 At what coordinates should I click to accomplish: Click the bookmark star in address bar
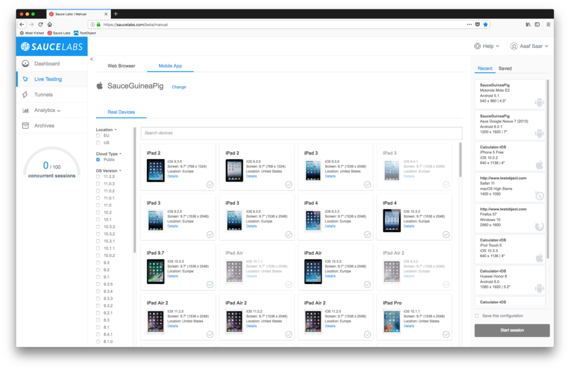[485, 24]
